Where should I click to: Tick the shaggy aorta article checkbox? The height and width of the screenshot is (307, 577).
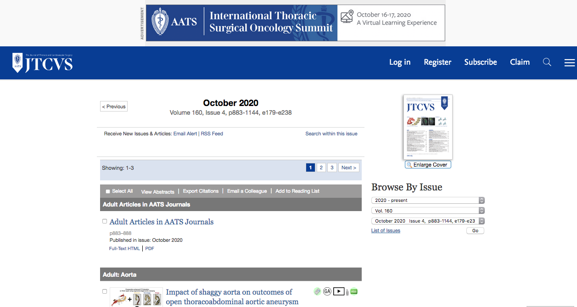pos(105,291)
